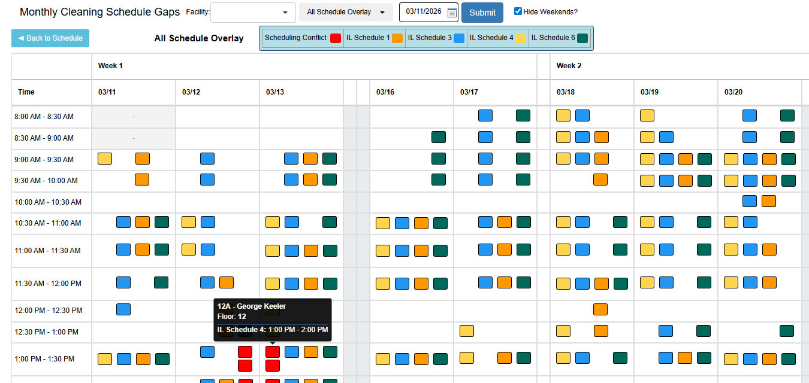
Task: Click Back to Schedule
Action: 50,38
